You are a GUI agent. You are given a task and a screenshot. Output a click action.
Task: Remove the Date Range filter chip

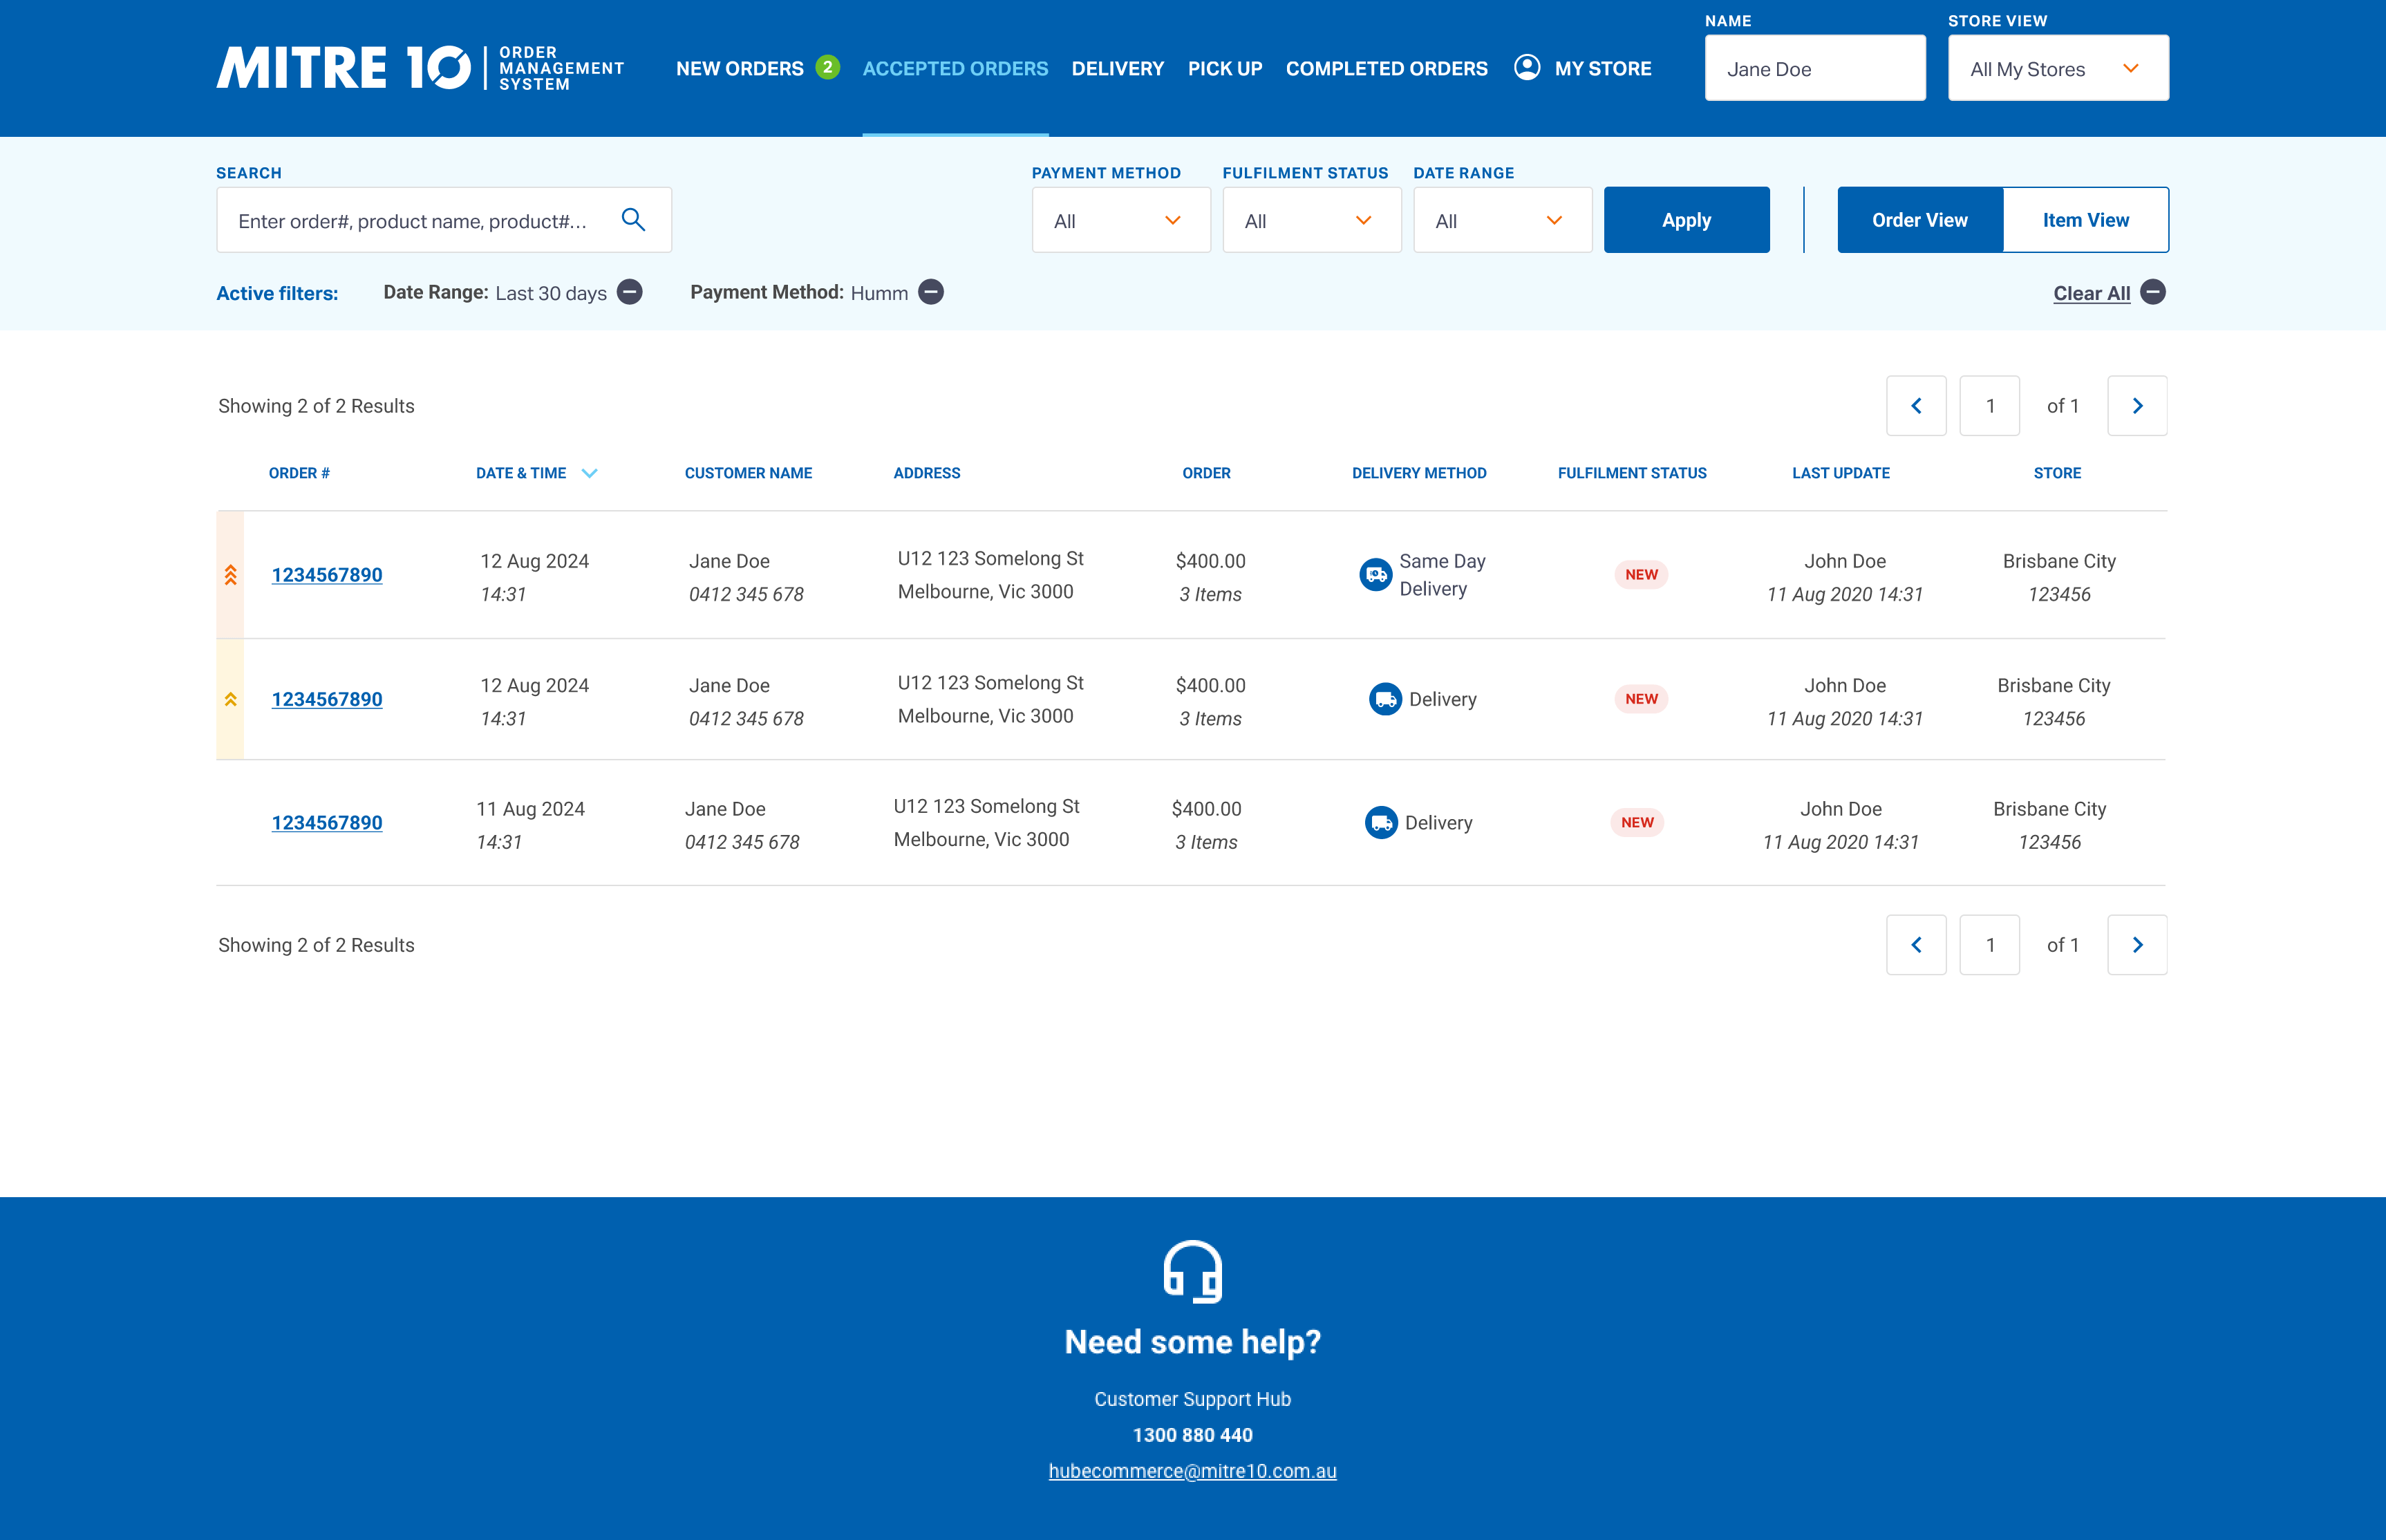coord(630,292)
